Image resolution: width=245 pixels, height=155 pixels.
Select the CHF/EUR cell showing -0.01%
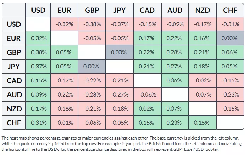(x=65, y=123)
